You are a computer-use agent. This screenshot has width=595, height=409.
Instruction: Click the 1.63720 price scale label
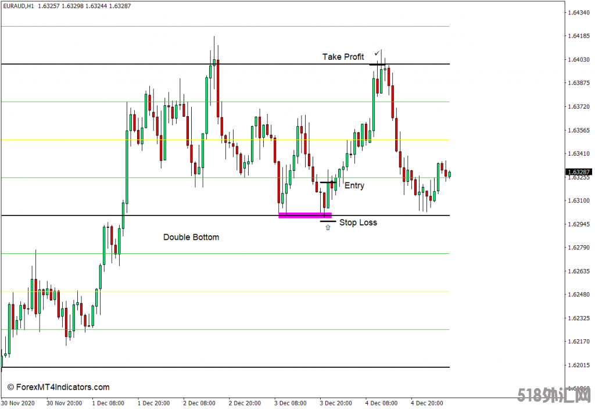click(579, 107)
